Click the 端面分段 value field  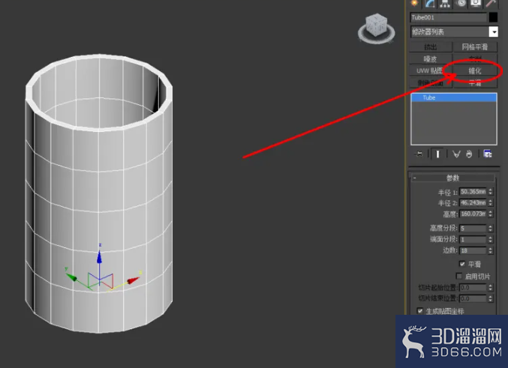pyautogui.click(x=473, y=240)
